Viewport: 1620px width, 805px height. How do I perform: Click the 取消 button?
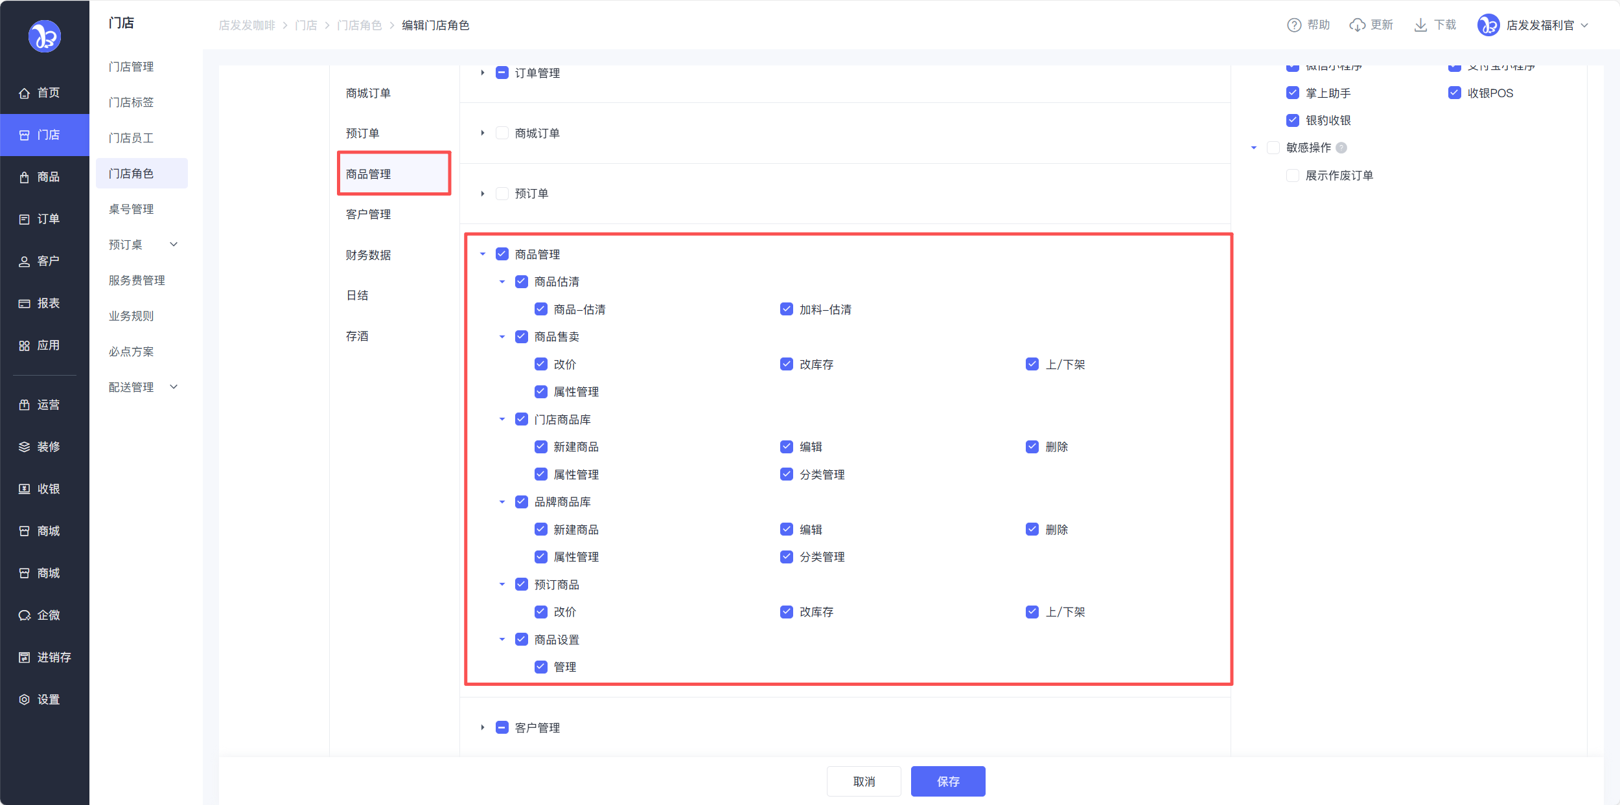863,781
